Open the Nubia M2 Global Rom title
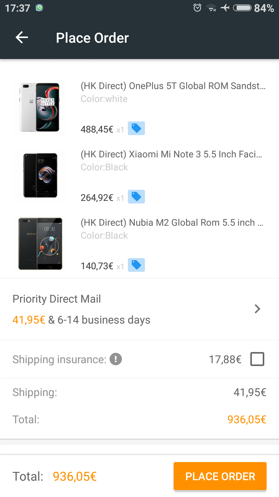Viewport: 279px width, 497px height. pyautogui.click(x=172, y=223)
